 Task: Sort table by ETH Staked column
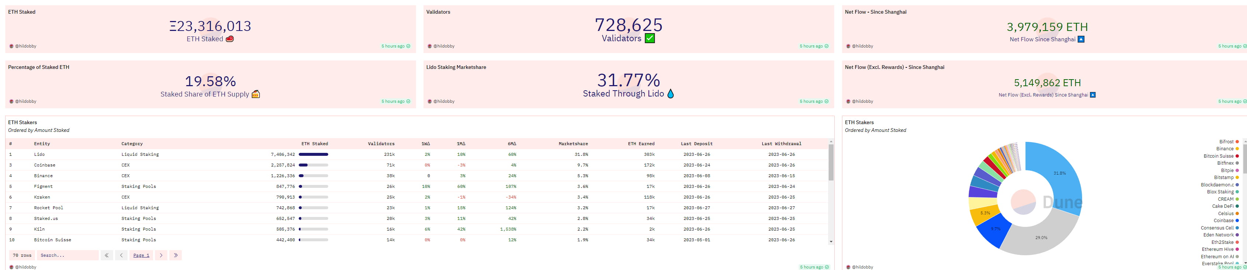(315, 144)
